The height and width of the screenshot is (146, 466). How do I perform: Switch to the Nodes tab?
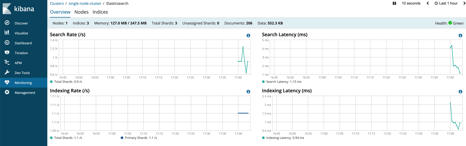[81, 12]
